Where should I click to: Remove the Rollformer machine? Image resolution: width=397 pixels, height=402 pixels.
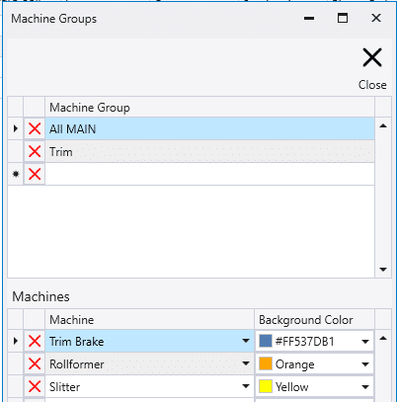click(35, 364)
